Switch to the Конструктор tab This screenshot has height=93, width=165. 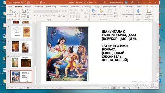(51, 7)
